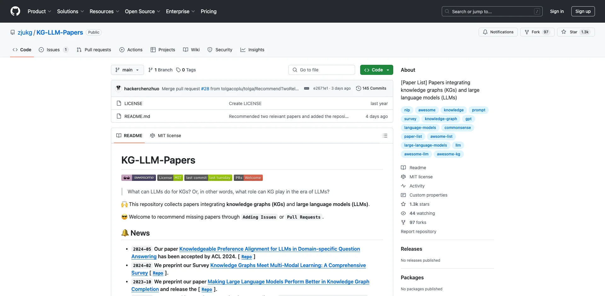The height and width of the screenshot is (296, 605).
Task: Click the Sign up button
Action: (x=583, y=11)
